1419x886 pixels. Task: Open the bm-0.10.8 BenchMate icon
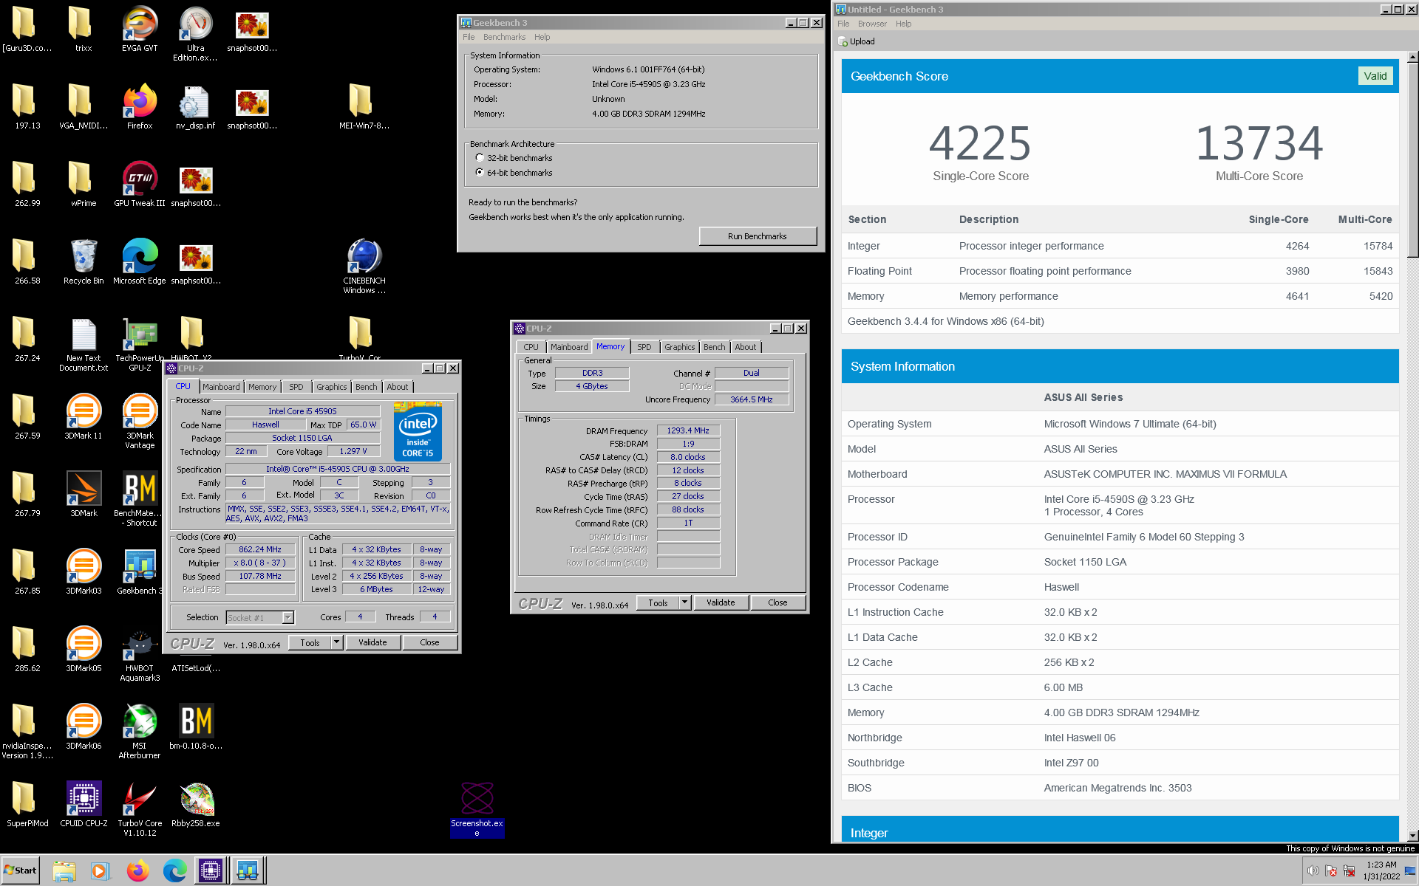[x=196, y=727]
